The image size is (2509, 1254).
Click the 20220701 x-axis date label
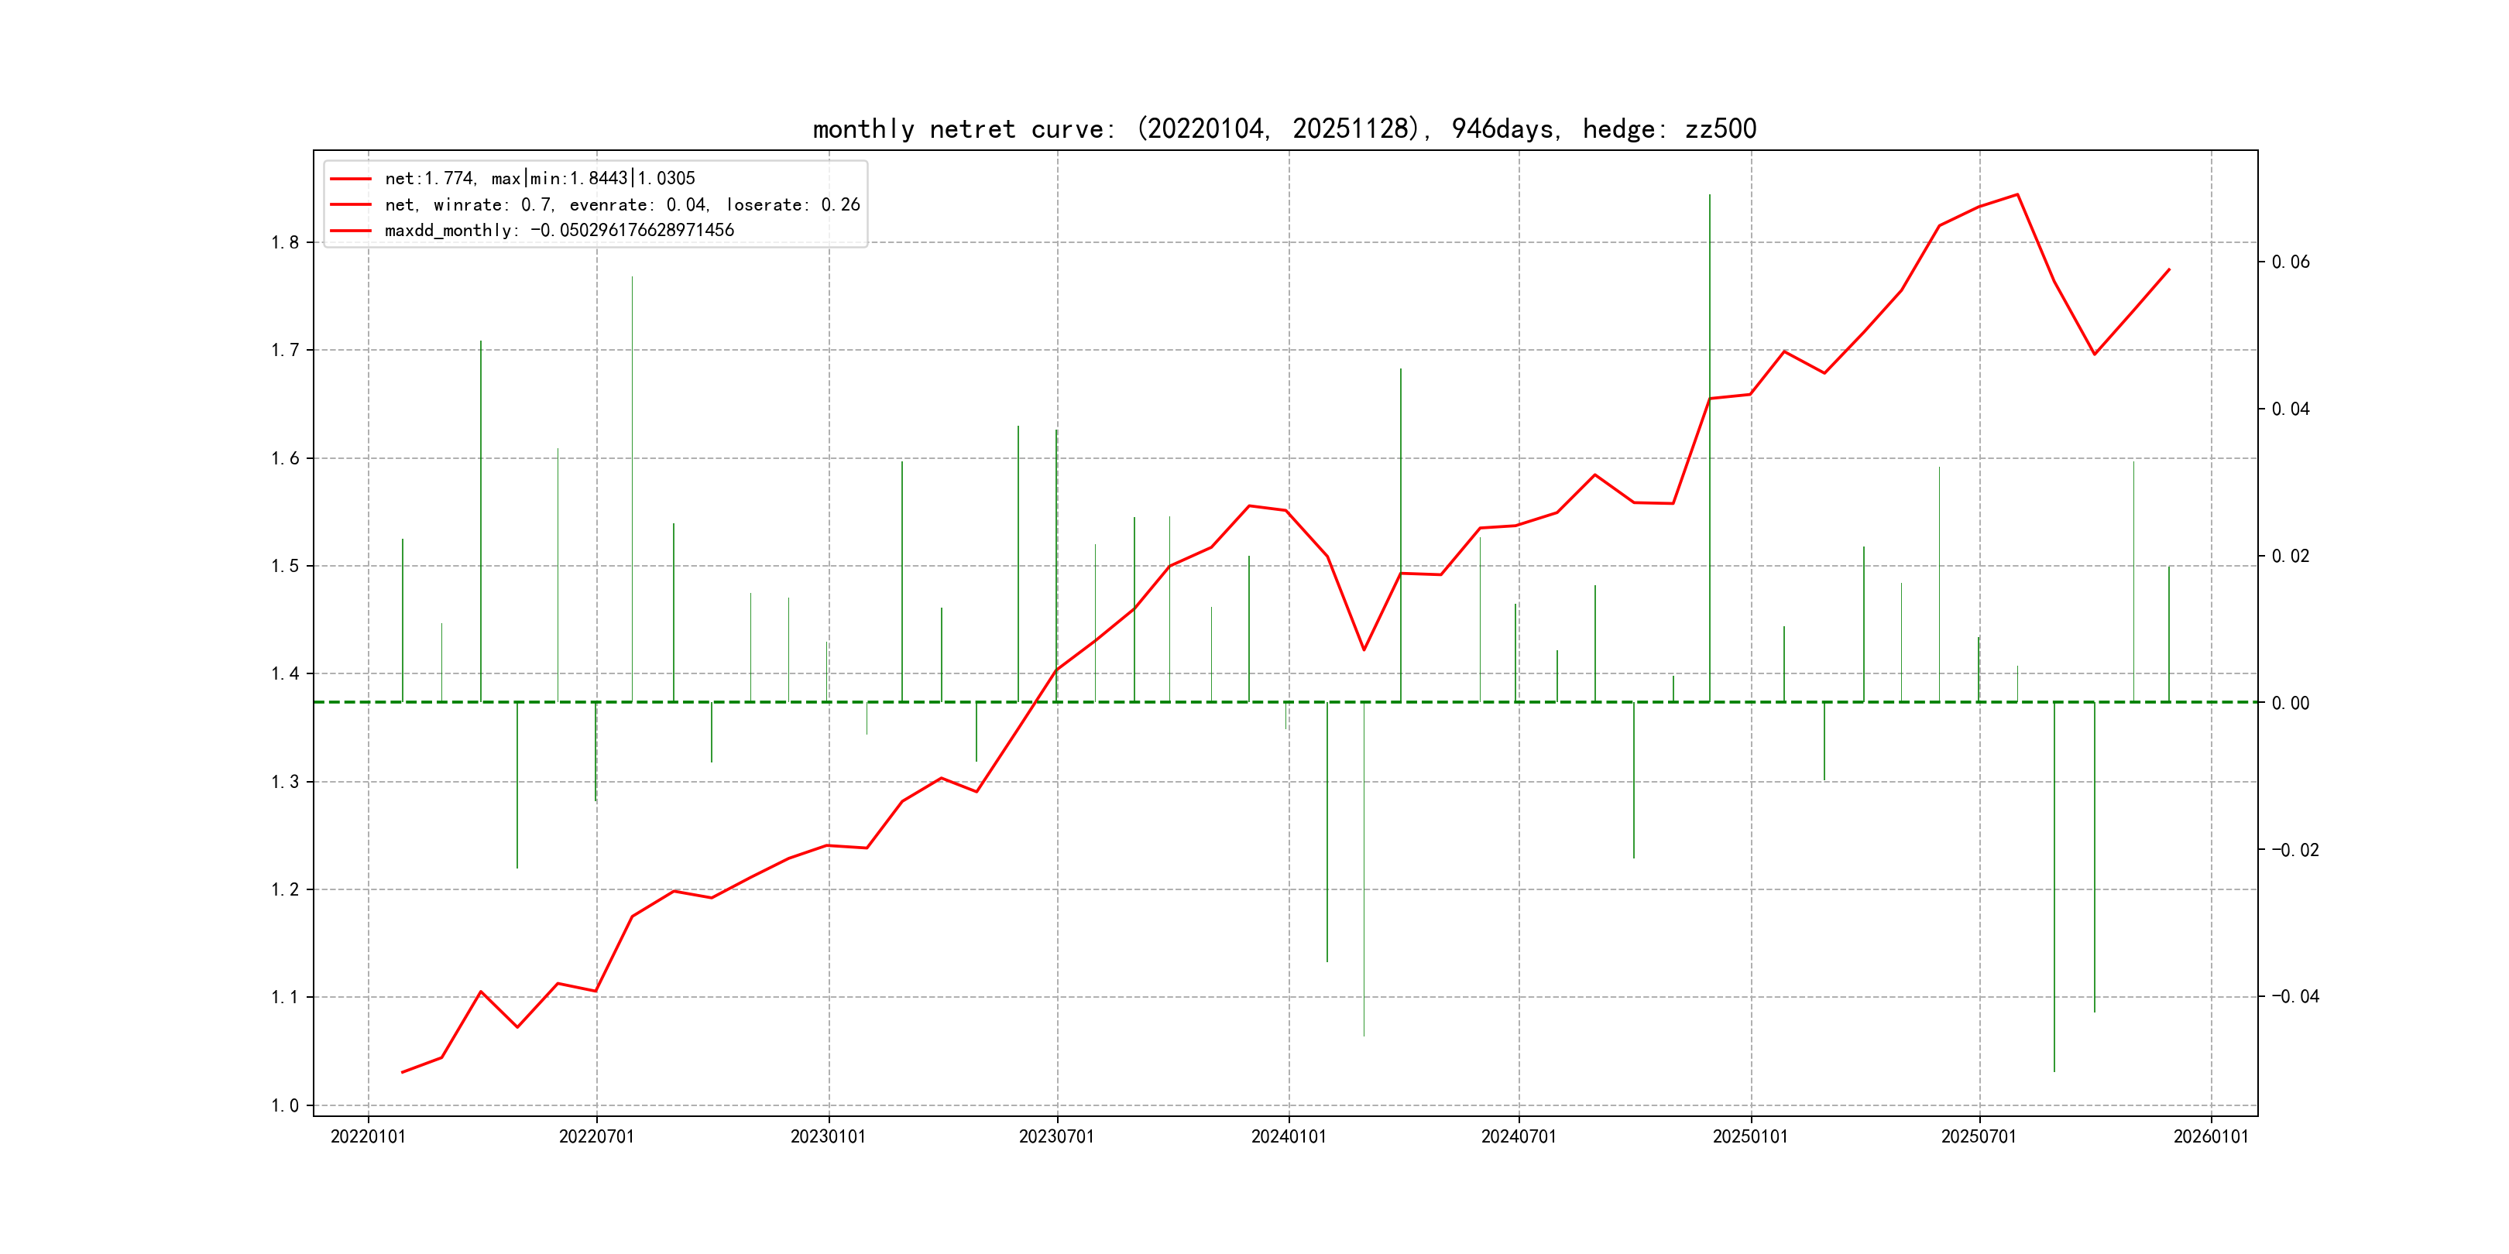596,1137
